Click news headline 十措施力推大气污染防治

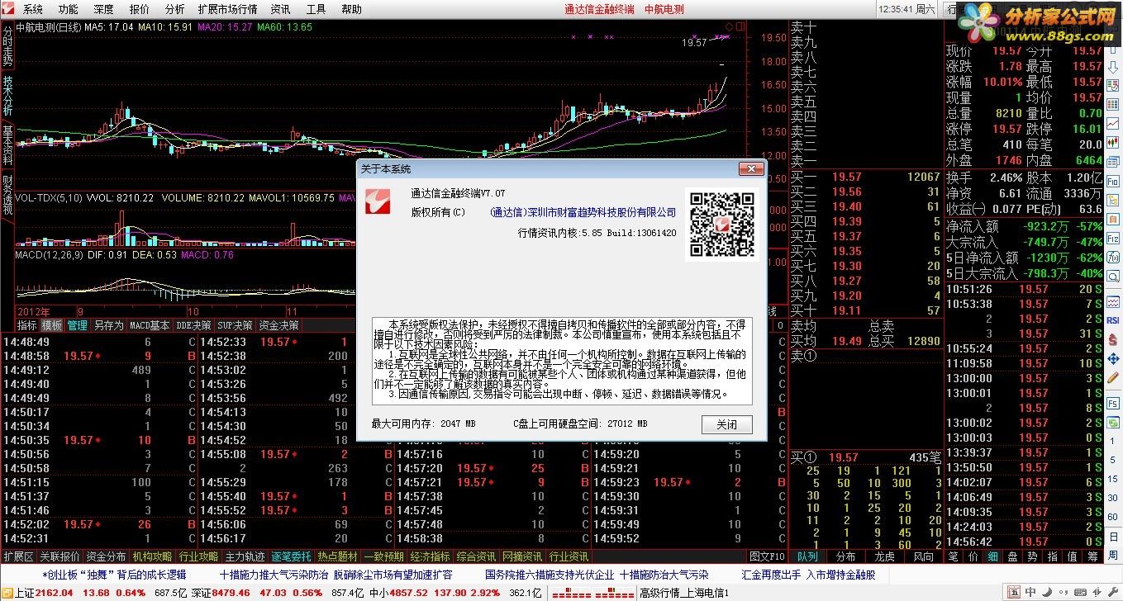click(273, 575)
